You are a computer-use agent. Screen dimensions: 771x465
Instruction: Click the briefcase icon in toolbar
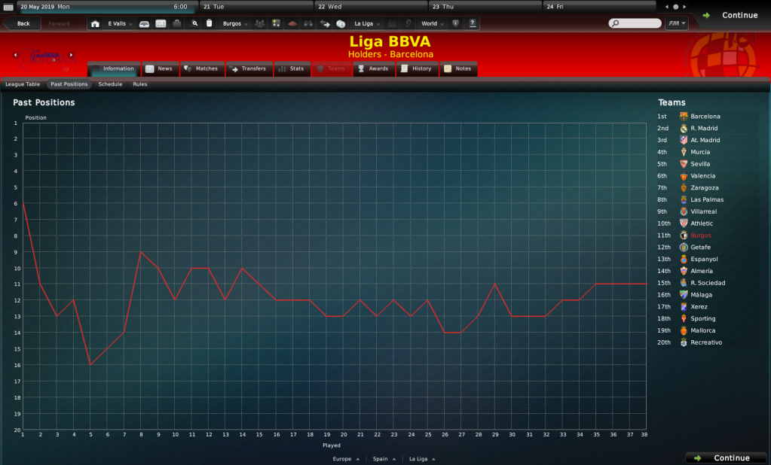(177, 23)
